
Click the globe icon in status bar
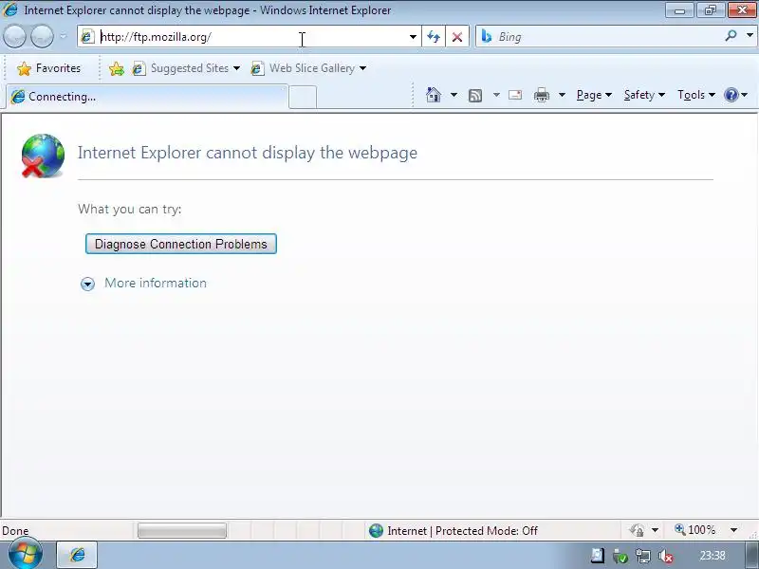click(x=376, y=531)
